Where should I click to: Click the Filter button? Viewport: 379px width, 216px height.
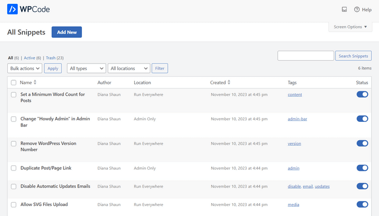click(x=160, y=68)
